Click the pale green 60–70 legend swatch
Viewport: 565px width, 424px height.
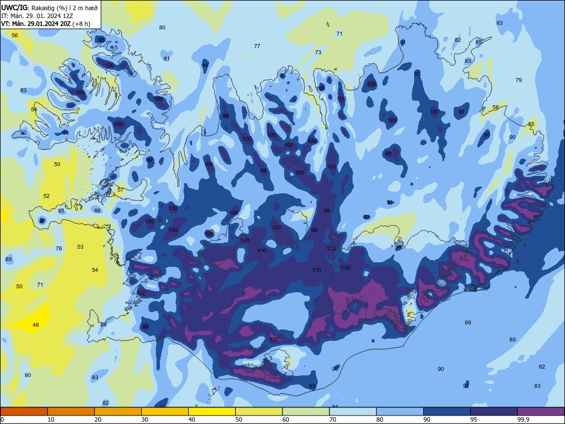[306, 412]
